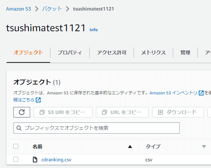211x168 pixels.
Task: Click the Info link beside bucket name
Action: [94, 30]
